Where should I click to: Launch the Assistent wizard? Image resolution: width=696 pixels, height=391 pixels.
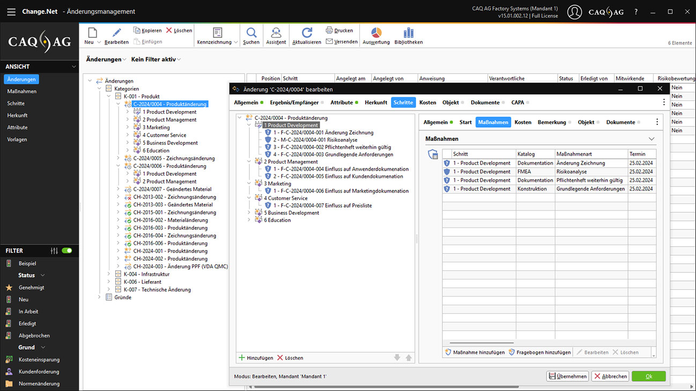coord(276,33)
